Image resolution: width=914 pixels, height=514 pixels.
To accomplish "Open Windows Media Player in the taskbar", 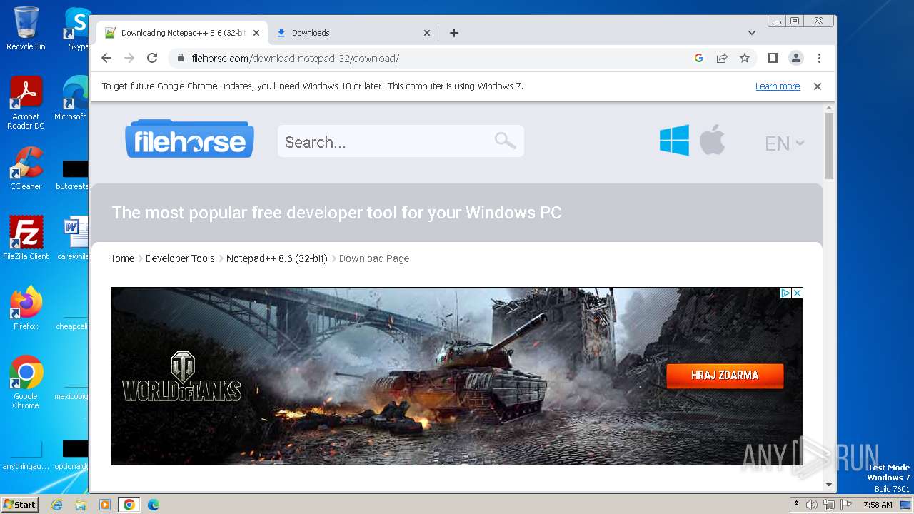I will click(x=105, y=505).
